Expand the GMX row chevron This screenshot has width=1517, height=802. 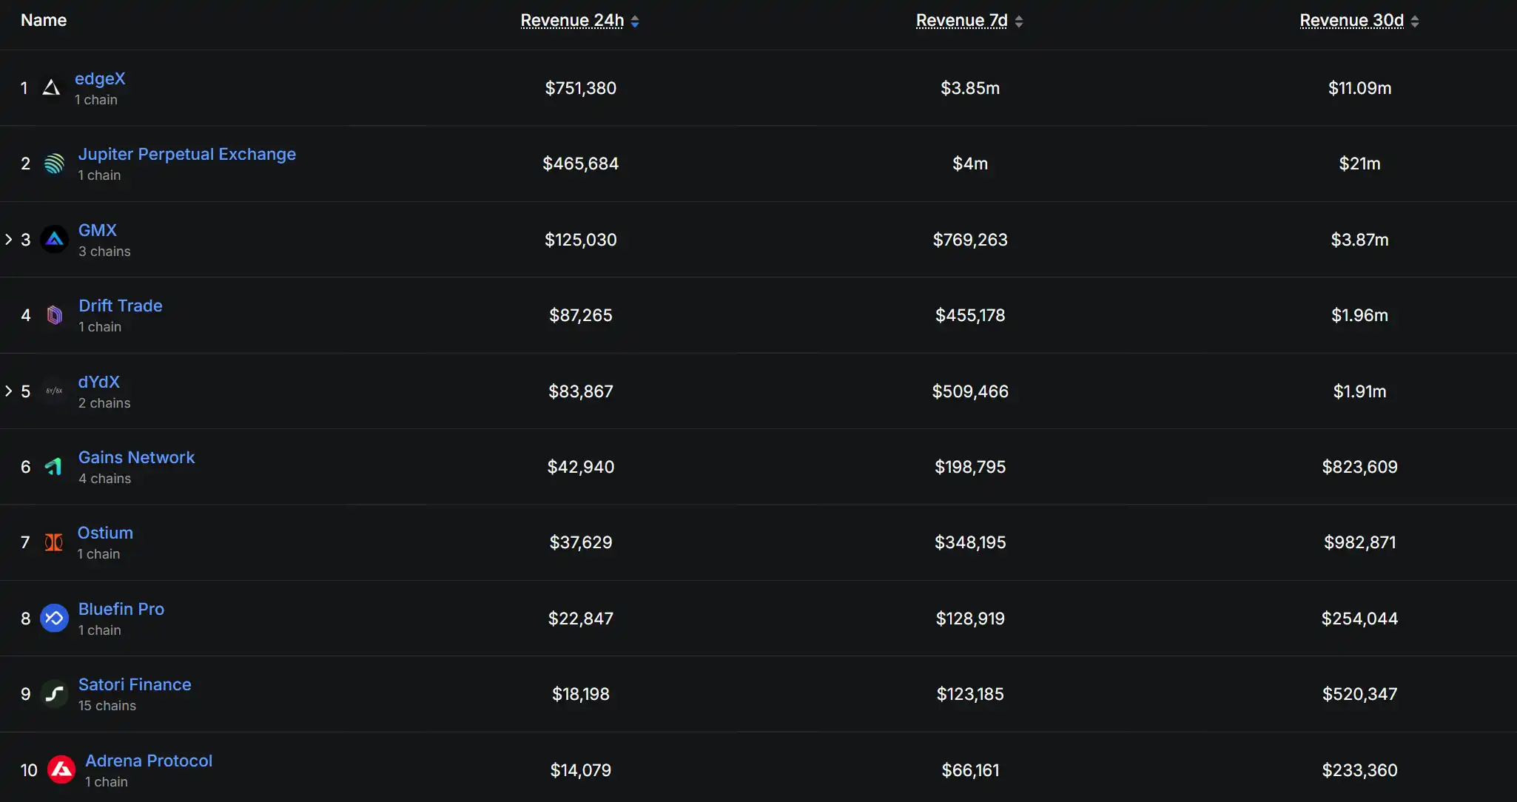coord(9,240)
